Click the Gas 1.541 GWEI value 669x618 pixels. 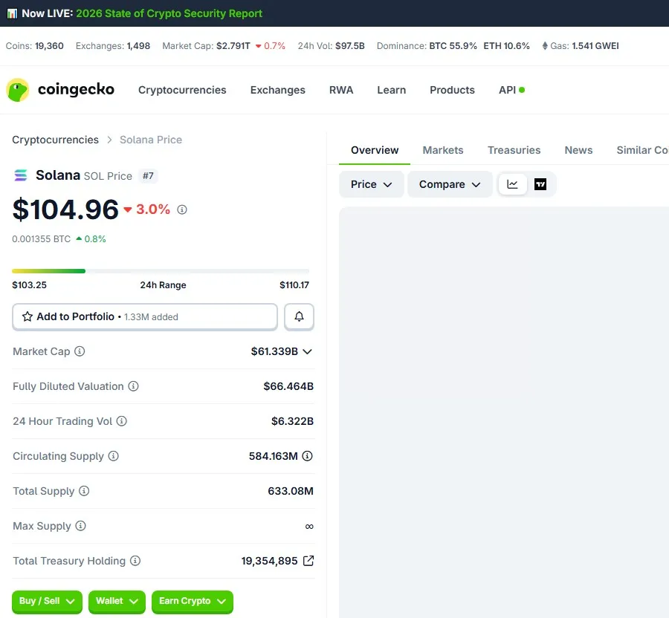pyautogui.click(x=595, y=46)
